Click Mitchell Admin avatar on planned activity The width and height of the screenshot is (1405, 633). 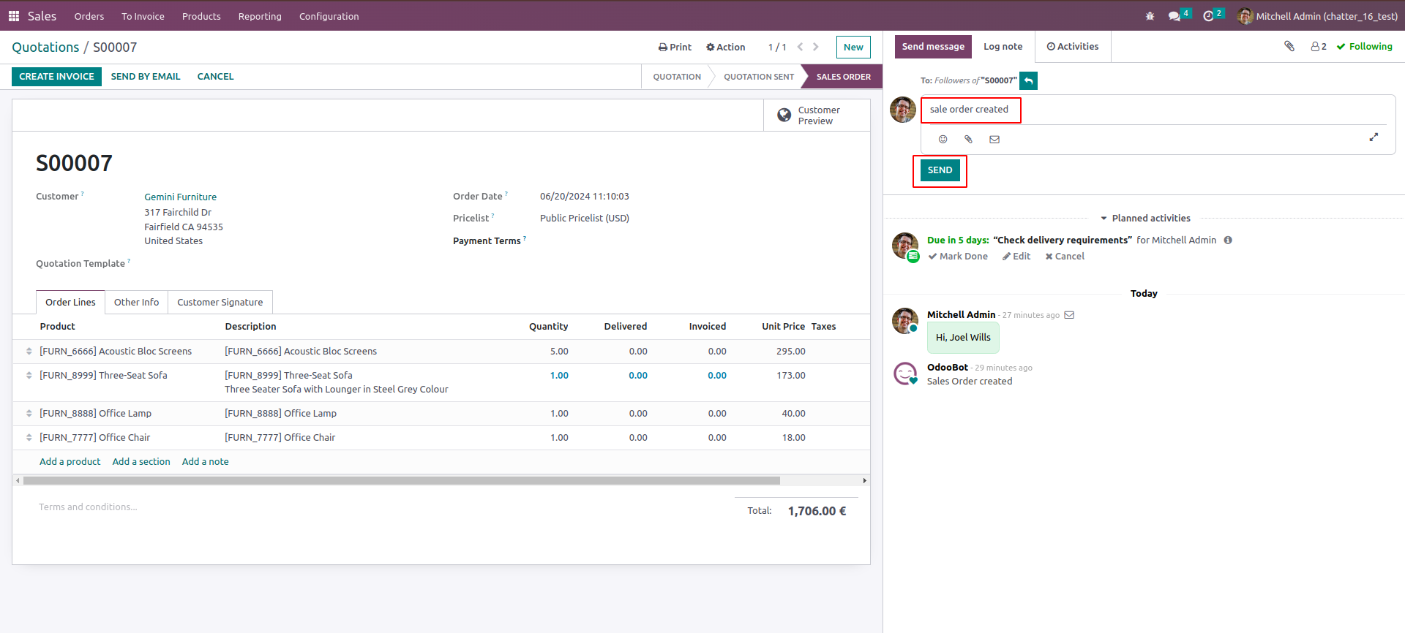tap(905, 246)
